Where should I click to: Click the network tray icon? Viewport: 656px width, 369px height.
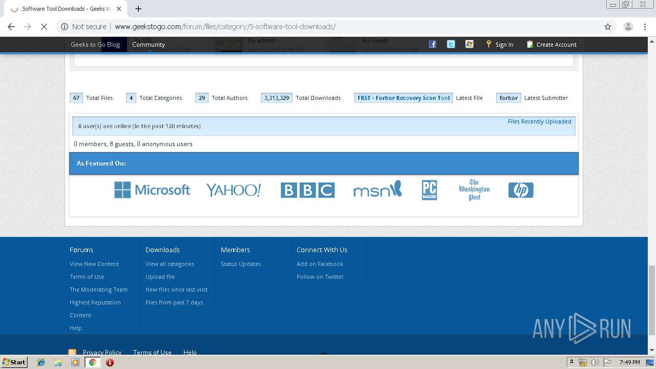click(x=583, y=362)
